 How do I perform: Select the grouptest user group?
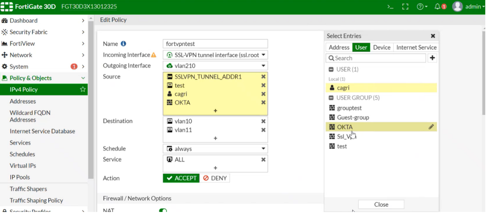(381, 108)
